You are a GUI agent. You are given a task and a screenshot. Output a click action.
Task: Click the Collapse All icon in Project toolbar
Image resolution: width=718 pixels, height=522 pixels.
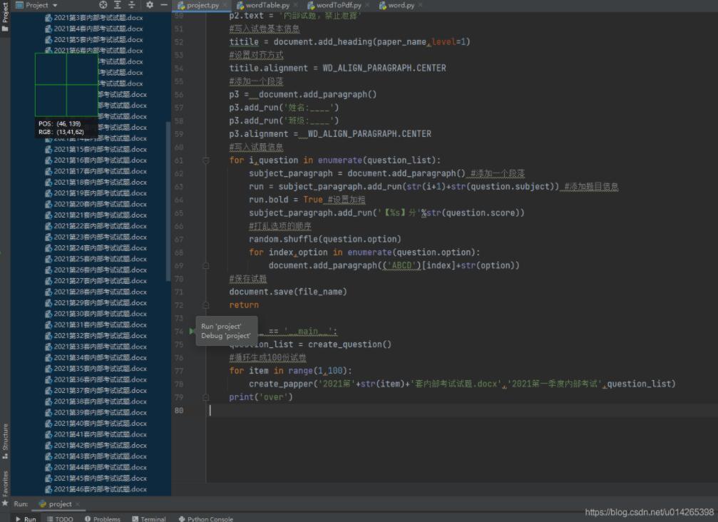[132, 5]
